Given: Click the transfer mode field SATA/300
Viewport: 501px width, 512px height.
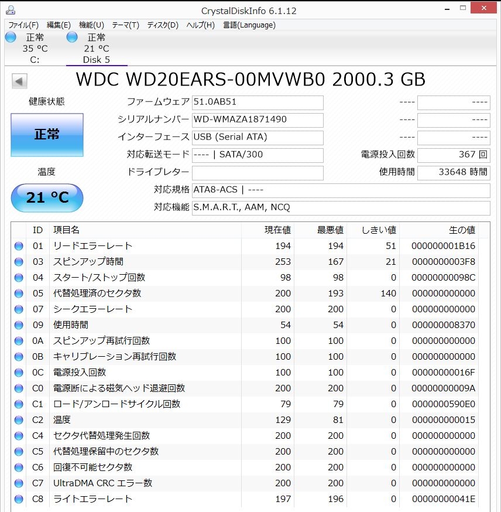Looking at the screenshot, I should coord(258,155).
